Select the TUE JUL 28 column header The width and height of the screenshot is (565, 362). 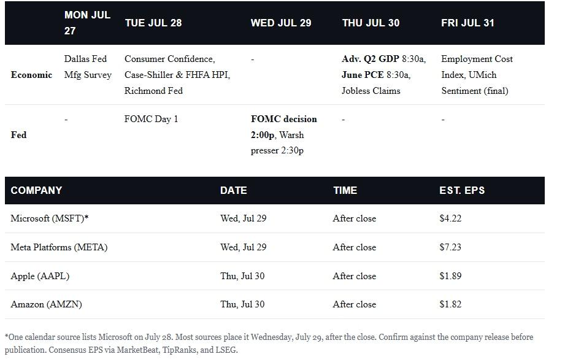pos(153,23)
